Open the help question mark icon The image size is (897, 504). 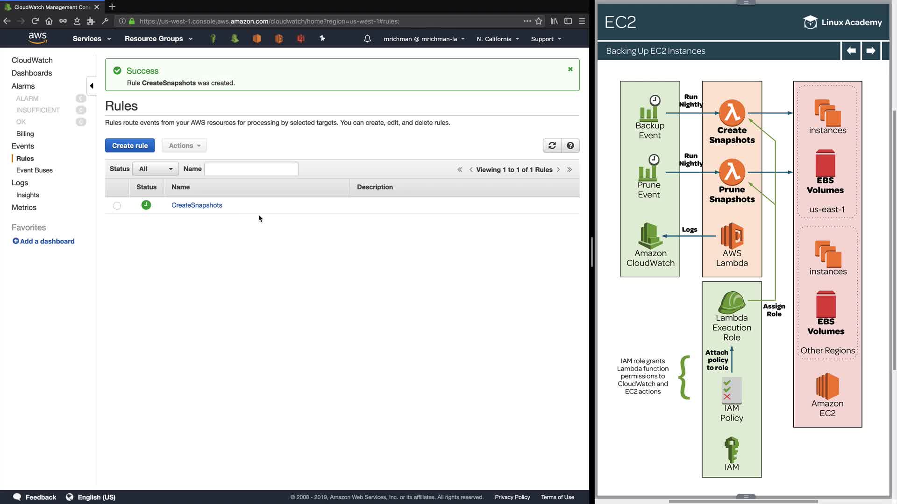pos(570,146)
